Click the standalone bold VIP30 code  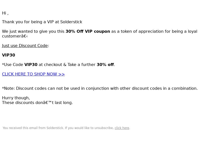9,55
